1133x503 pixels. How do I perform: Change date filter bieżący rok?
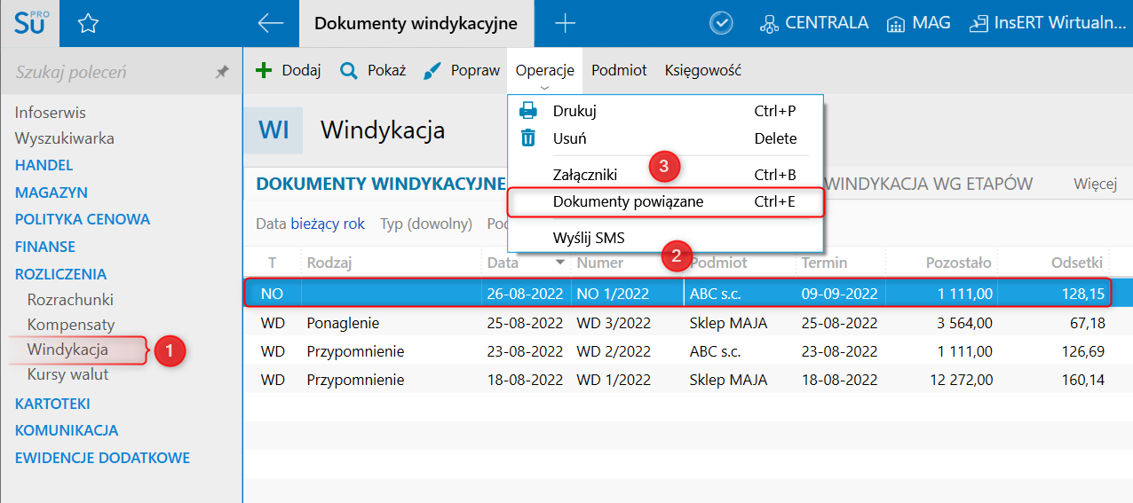point(328,224)
